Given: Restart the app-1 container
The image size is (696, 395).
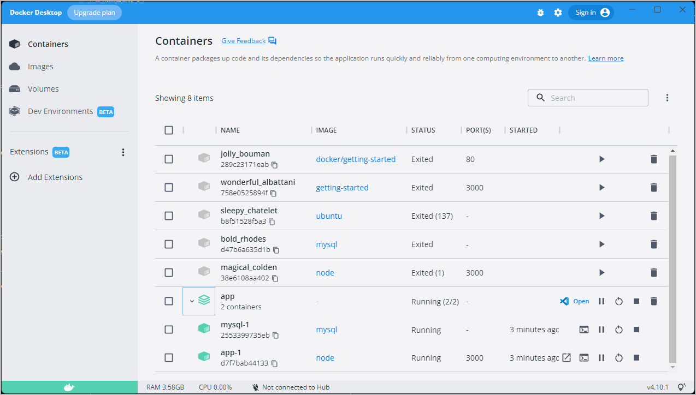Looking at the screenshot, I should (x=619, y=358).
